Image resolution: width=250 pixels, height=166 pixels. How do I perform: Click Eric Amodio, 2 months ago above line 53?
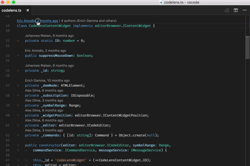click(x=45, y=50)
